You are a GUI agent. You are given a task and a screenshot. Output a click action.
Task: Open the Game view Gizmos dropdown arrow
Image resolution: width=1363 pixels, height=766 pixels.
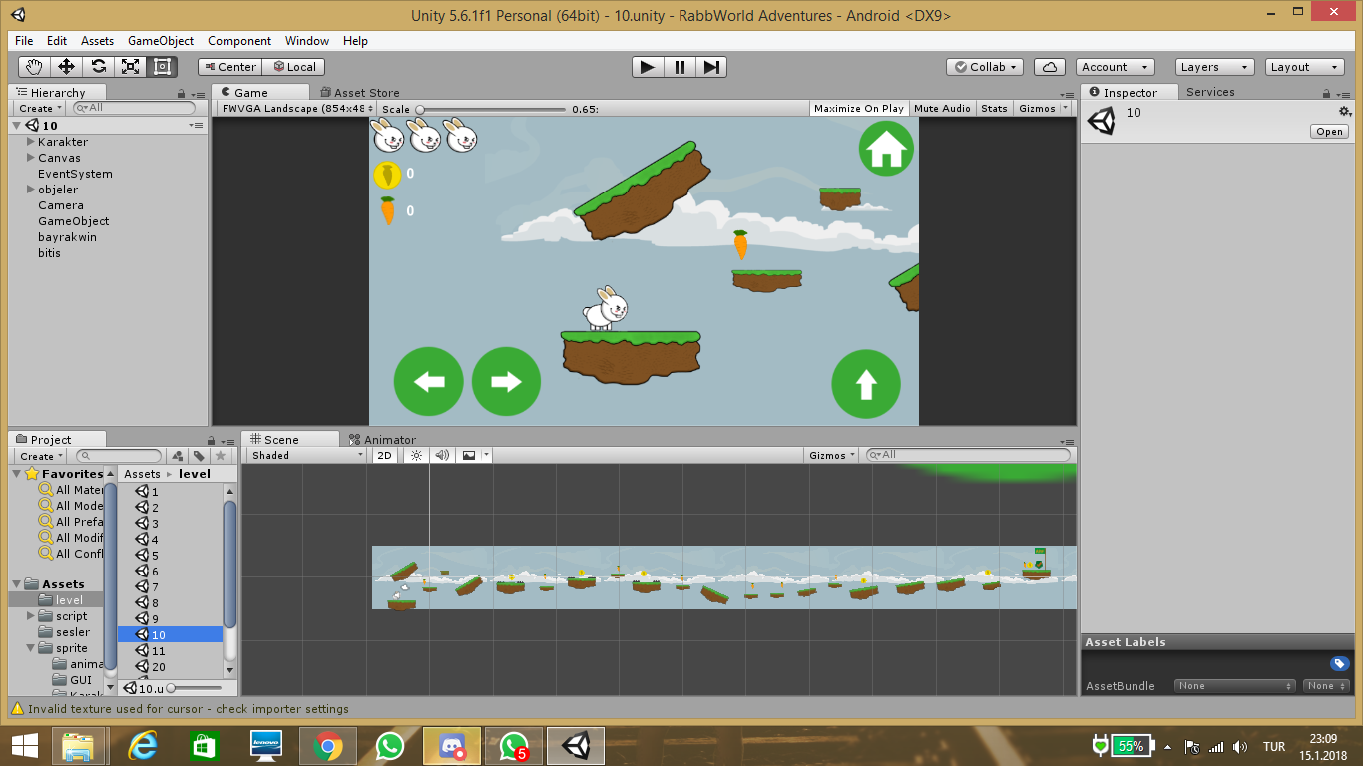1066,108
